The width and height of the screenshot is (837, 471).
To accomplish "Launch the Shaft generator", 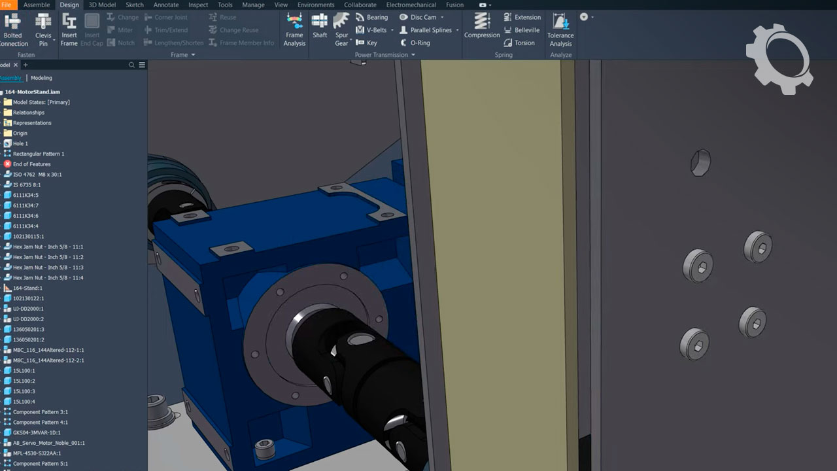I will click(320, 26).
